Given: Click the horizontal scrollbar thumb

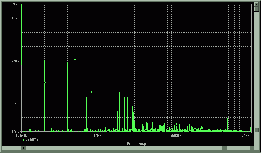Looking at the screenshot, I should tap(225, 148).
